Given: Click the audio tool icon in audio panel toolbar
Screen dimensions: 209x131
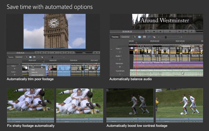Looking at the screenshot, I should pos(154,37).
